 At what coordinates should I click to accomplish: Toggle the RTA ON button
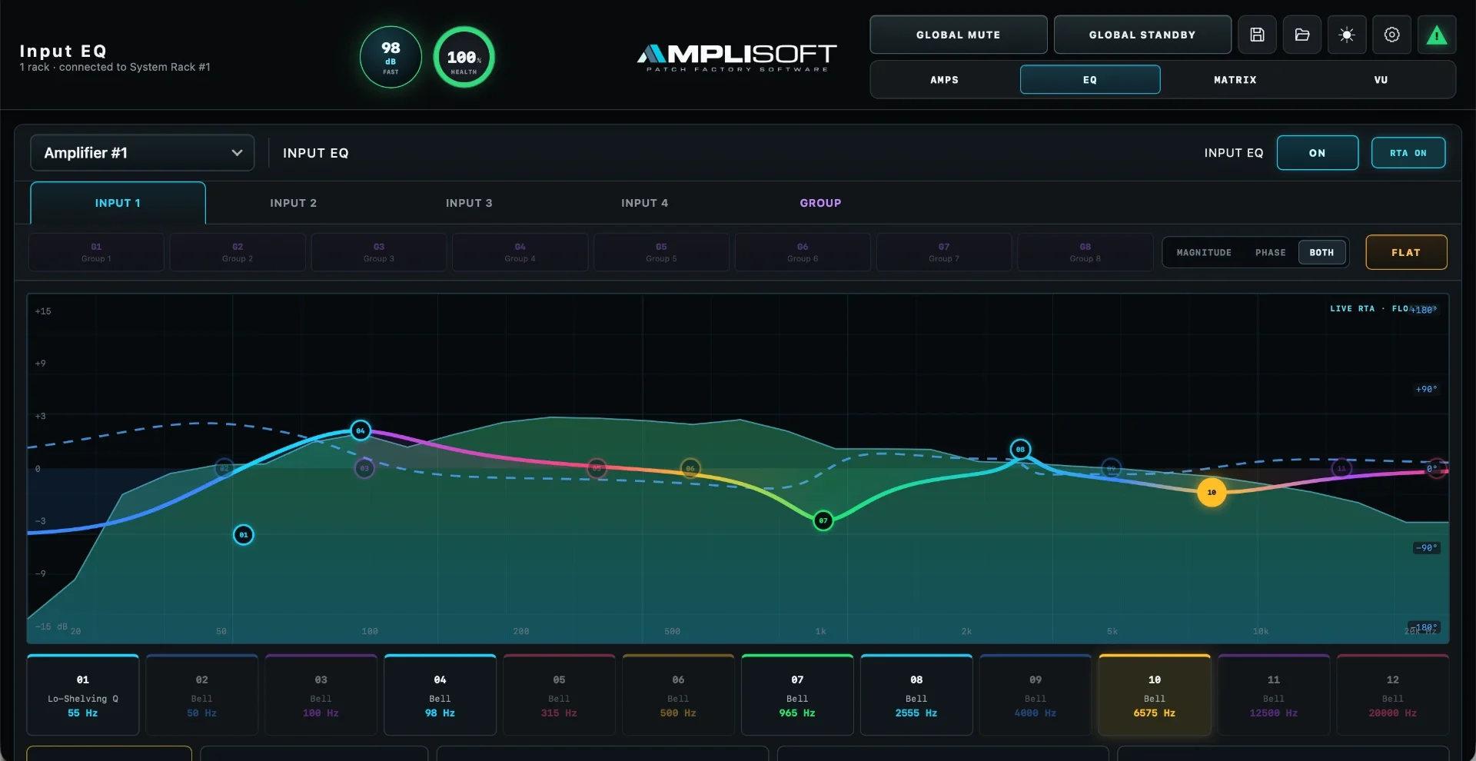coord(1408,153)
